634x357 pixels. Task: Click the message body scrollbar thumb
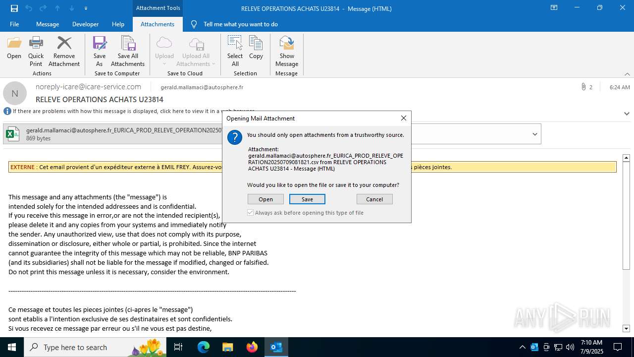pos(626,216)
